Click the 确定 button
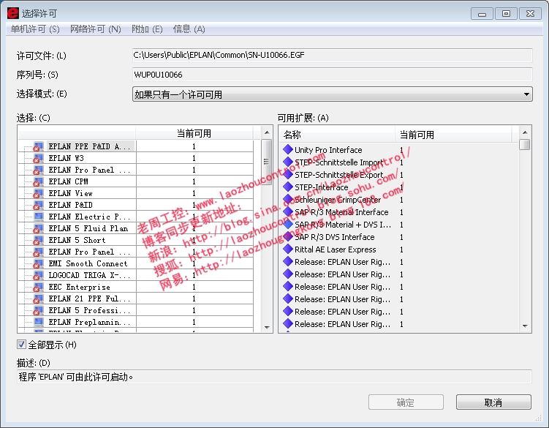This screenshot has width=549, height=428. pyautogui.click(x=406, y=402)
